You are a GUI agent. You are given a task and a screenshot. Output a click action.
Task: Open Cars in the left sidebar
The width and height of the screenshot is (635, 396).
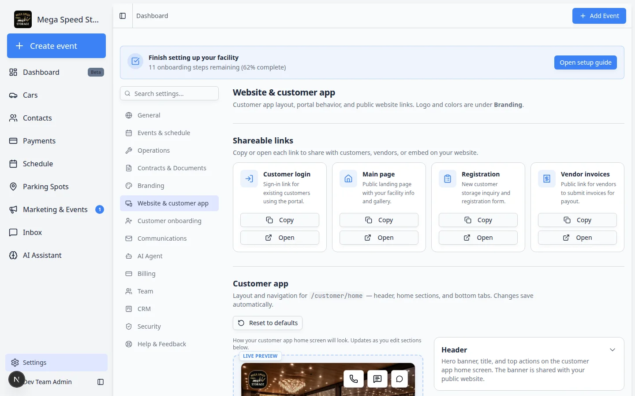56,95
